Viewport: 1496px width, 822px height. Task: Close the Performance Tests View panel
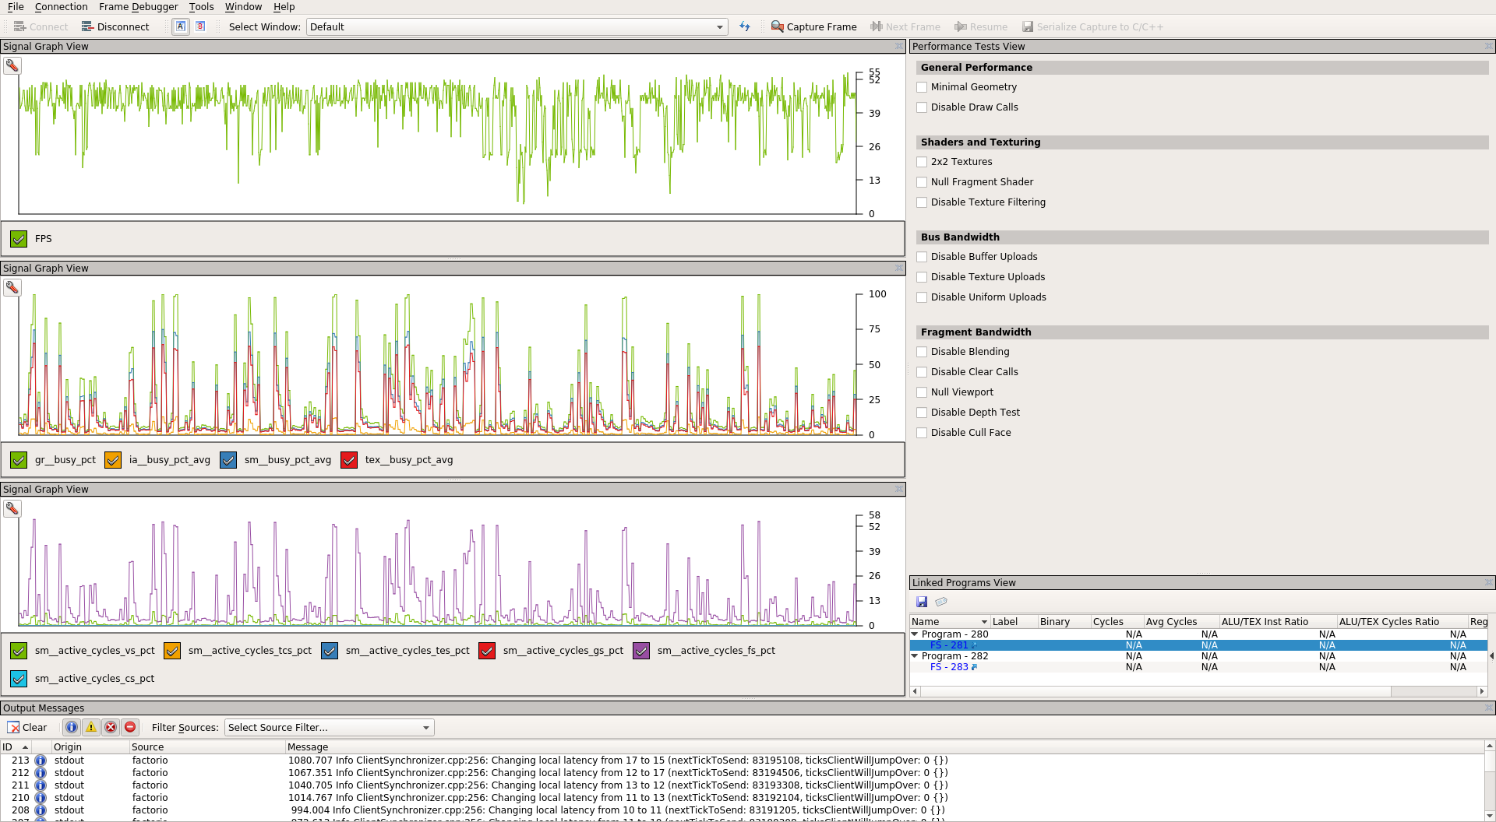pyautogui.click(x=1488, y=47)
